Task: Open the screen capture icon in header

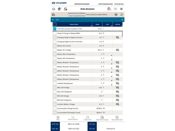Action: click(115, 9)
